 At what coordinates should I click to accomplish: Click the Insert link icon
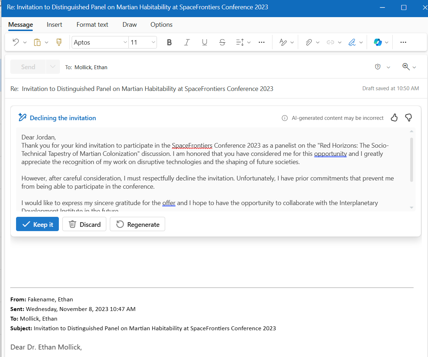coord(331,42)
